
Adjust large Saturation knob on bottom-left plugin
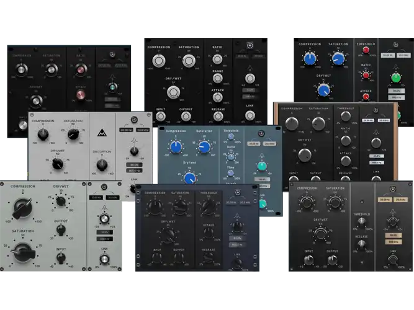tap(23, 252)
